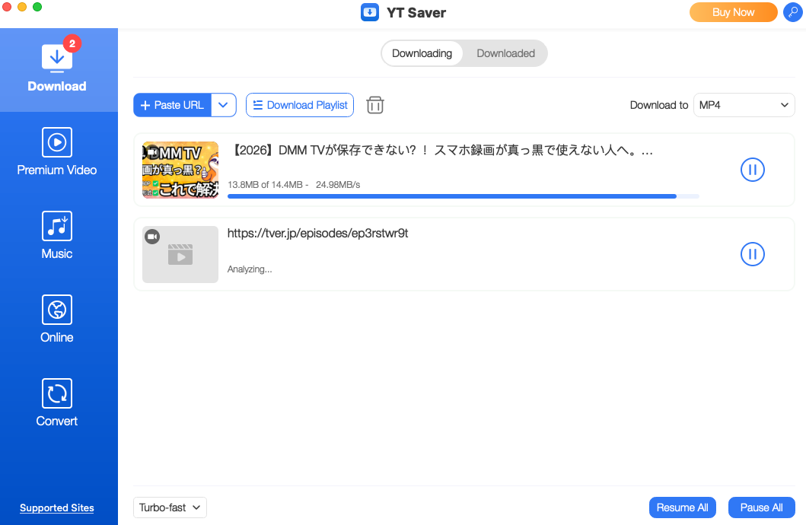The image size is (806, 525).
Task: Click the DMM TV download progress bar
Action: 464,196
